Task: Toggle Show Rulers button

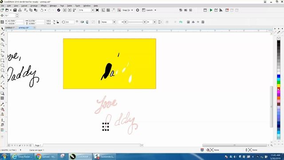Action: click(x=103, y=10)
